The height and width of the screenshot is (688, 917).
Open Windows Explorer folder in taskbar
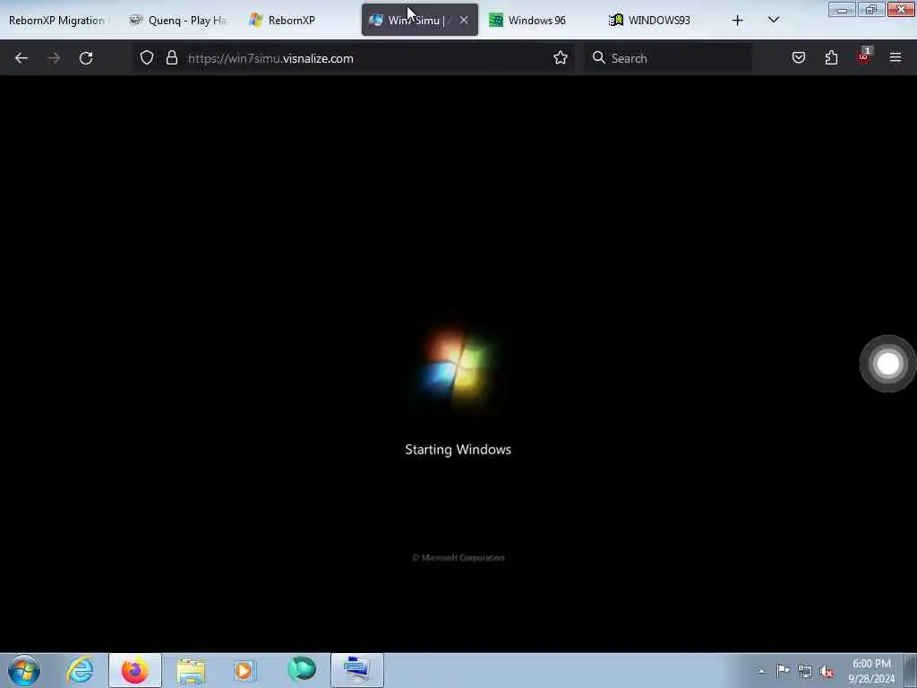pos(191,671)
